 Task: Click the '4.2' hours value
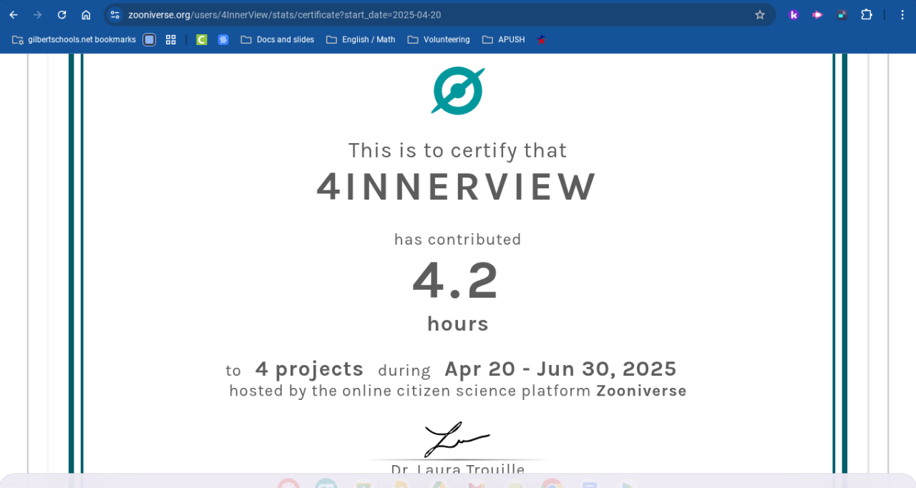click(456, 280)
